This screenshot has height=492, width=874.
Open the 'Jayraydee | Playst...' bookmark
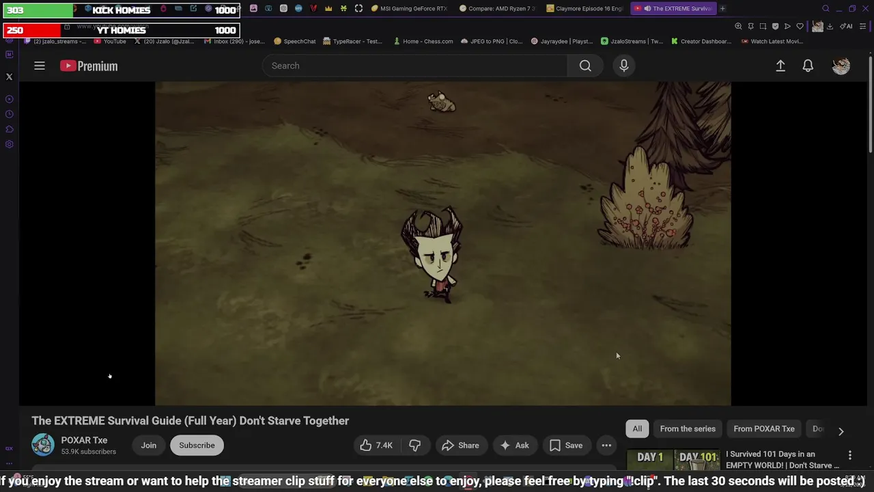coord(561,41)
